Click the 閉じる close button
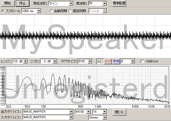Screen dimensions: 171x121 [119, 112]
